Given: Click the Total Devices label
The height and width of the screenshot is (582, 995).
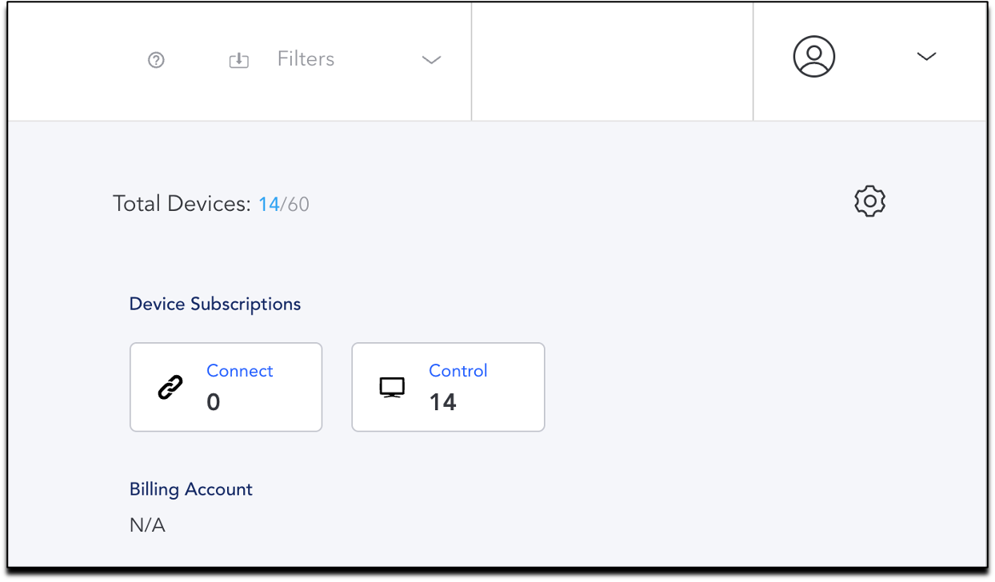Looking at the screenshot, I should click(182, 204).
